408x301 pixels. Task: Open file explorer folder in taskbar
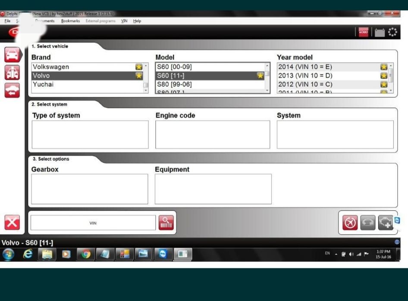pyautogui.click(x=47, y=254)
